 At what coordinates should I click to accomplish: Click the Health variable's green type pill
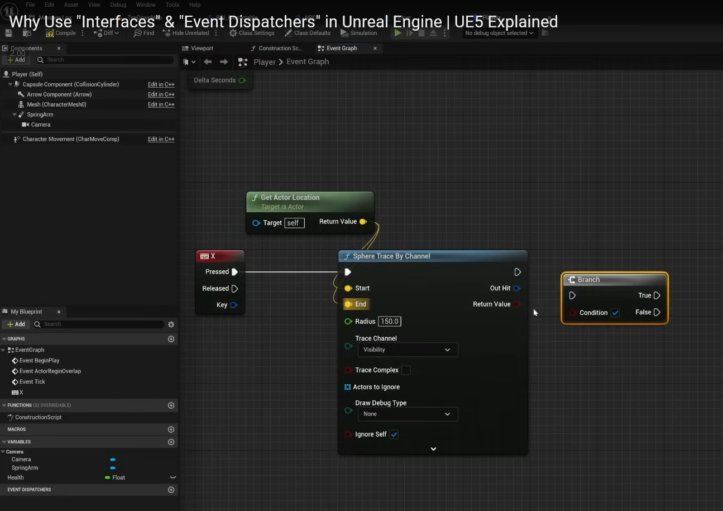[108, 477]
